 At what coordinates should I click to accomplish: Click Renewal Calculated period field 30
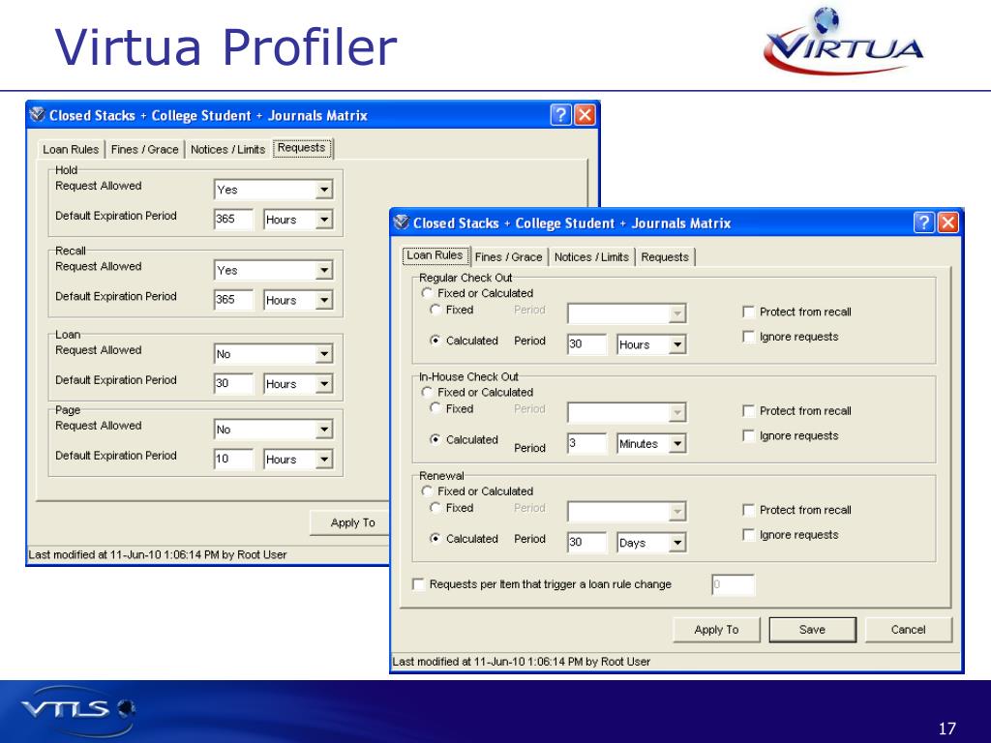coord(586,542)
